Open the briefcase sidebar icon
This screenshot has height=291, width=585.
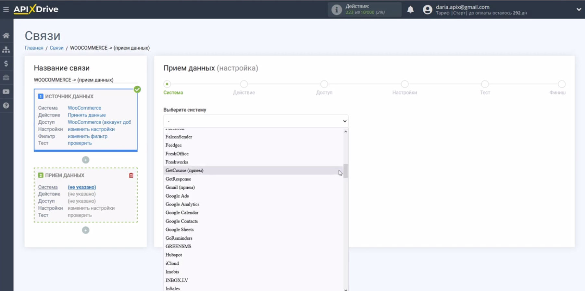pyautogui.click(x=6, y=78)
